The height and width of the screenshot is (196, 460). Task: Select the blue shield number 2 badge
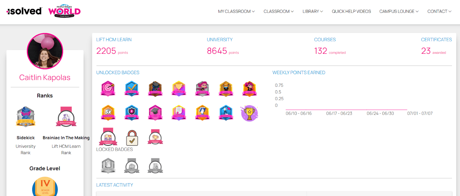click(132, 113)
